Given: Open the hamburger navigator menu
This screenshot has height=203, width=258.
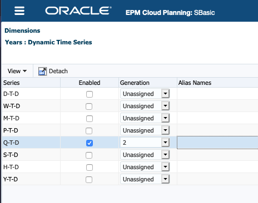Looking at the screenshot, I should tap(19, 11).
